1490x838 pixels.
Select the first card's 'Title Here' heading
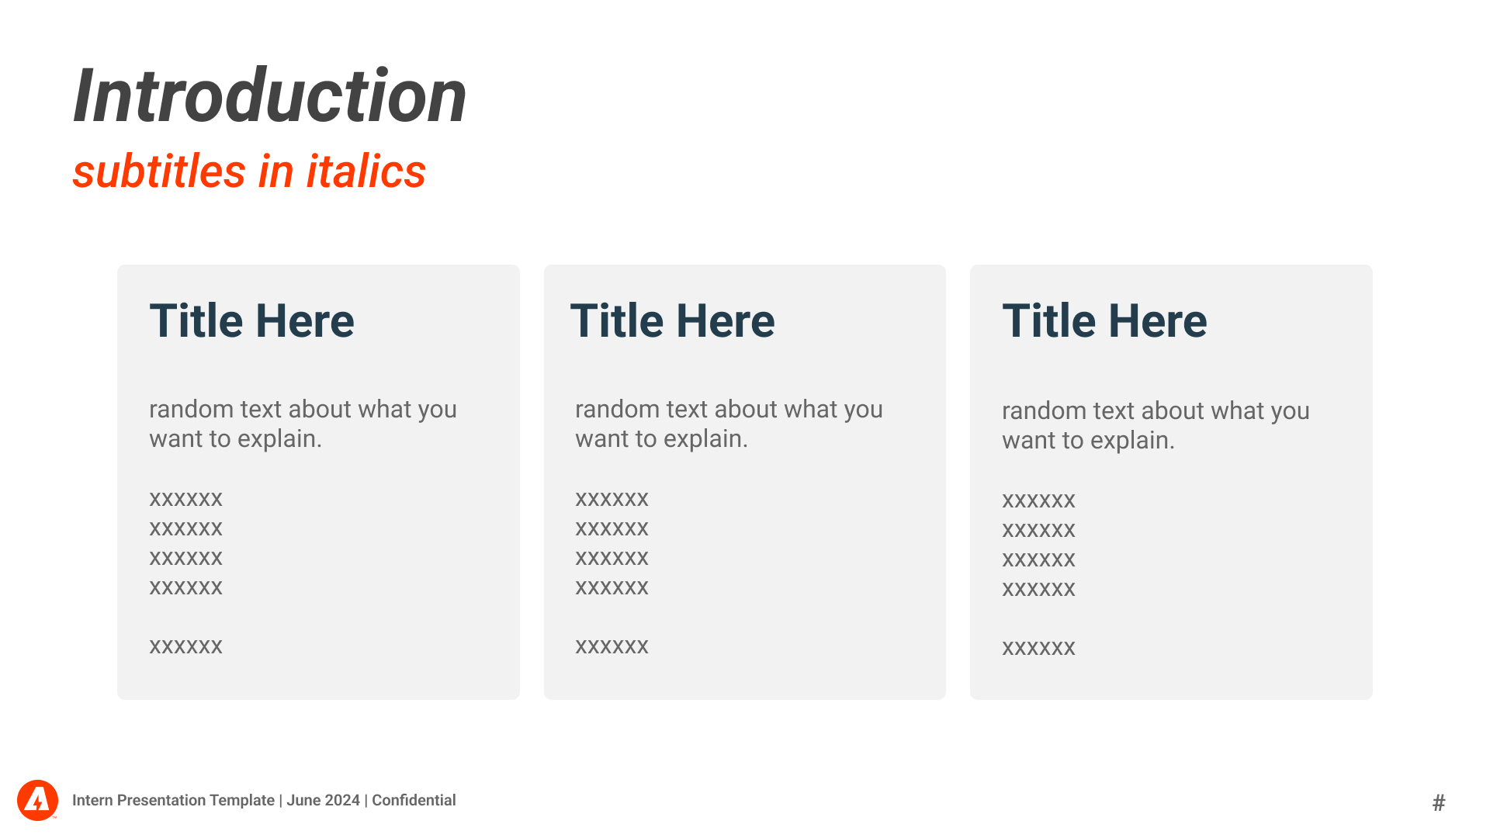pyautogui.click(x=251, y=320)
